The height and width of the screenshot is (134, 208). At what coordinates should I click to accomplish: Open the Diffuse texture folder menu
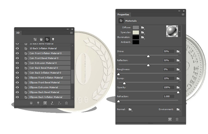pyautogui.click(x=143, y=27)
